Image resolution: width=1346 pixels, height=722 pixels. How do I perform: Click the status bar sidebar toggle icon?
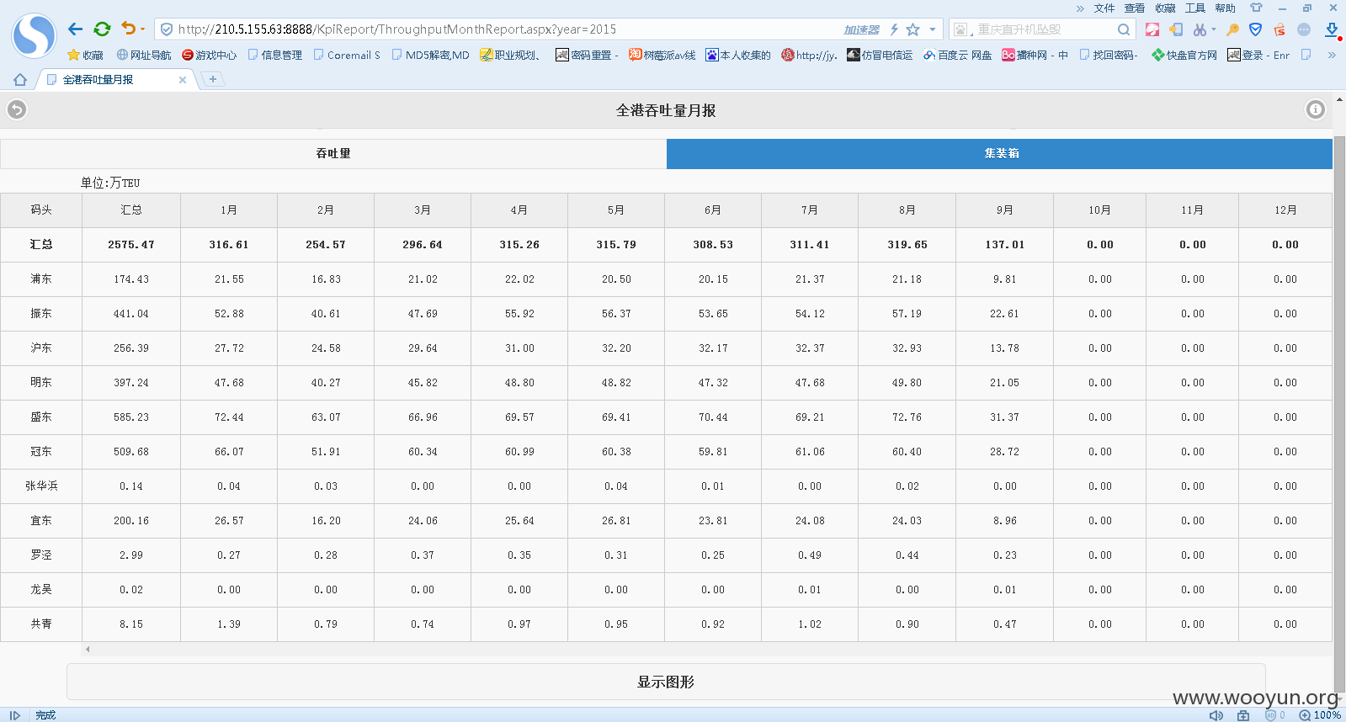coord(14,715)
